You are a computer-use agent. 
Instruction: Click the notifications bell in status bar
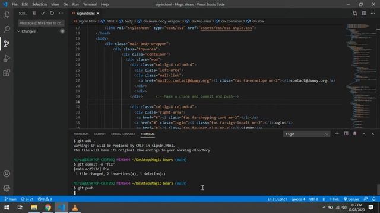(x=374, y=199)
